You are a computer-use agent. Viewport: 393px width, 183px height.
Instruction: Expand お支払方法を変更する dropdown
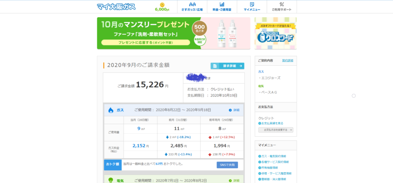[x=276, y=130]
